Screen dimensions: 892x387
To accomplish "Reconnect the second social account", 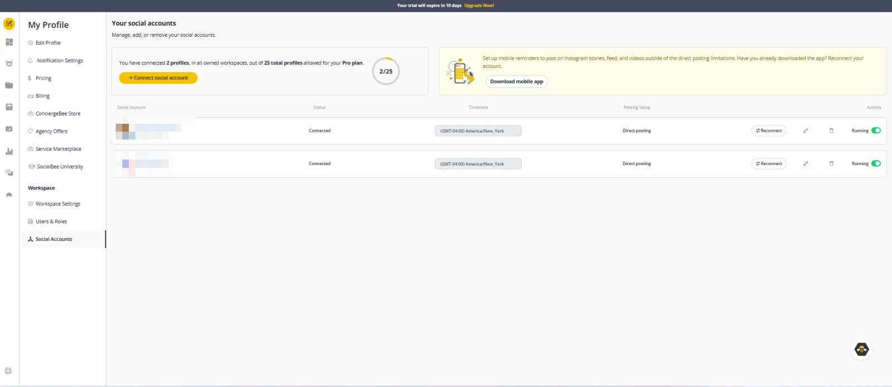I will tap(769, 163).
